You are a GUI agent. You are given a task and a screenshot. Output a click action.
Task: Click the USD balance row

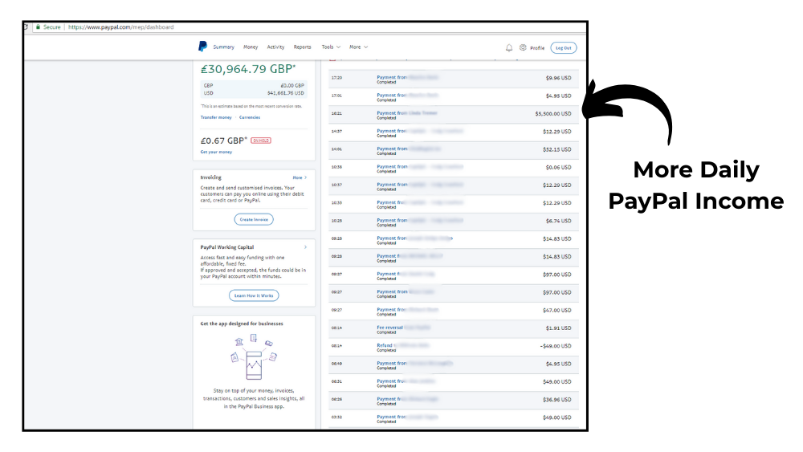point(254,93)
